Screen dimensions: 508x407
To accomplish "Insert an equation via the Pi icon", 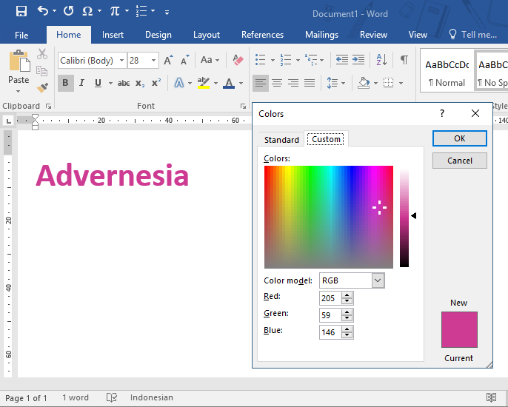I will pyautogui.click(x=114, y=11).
